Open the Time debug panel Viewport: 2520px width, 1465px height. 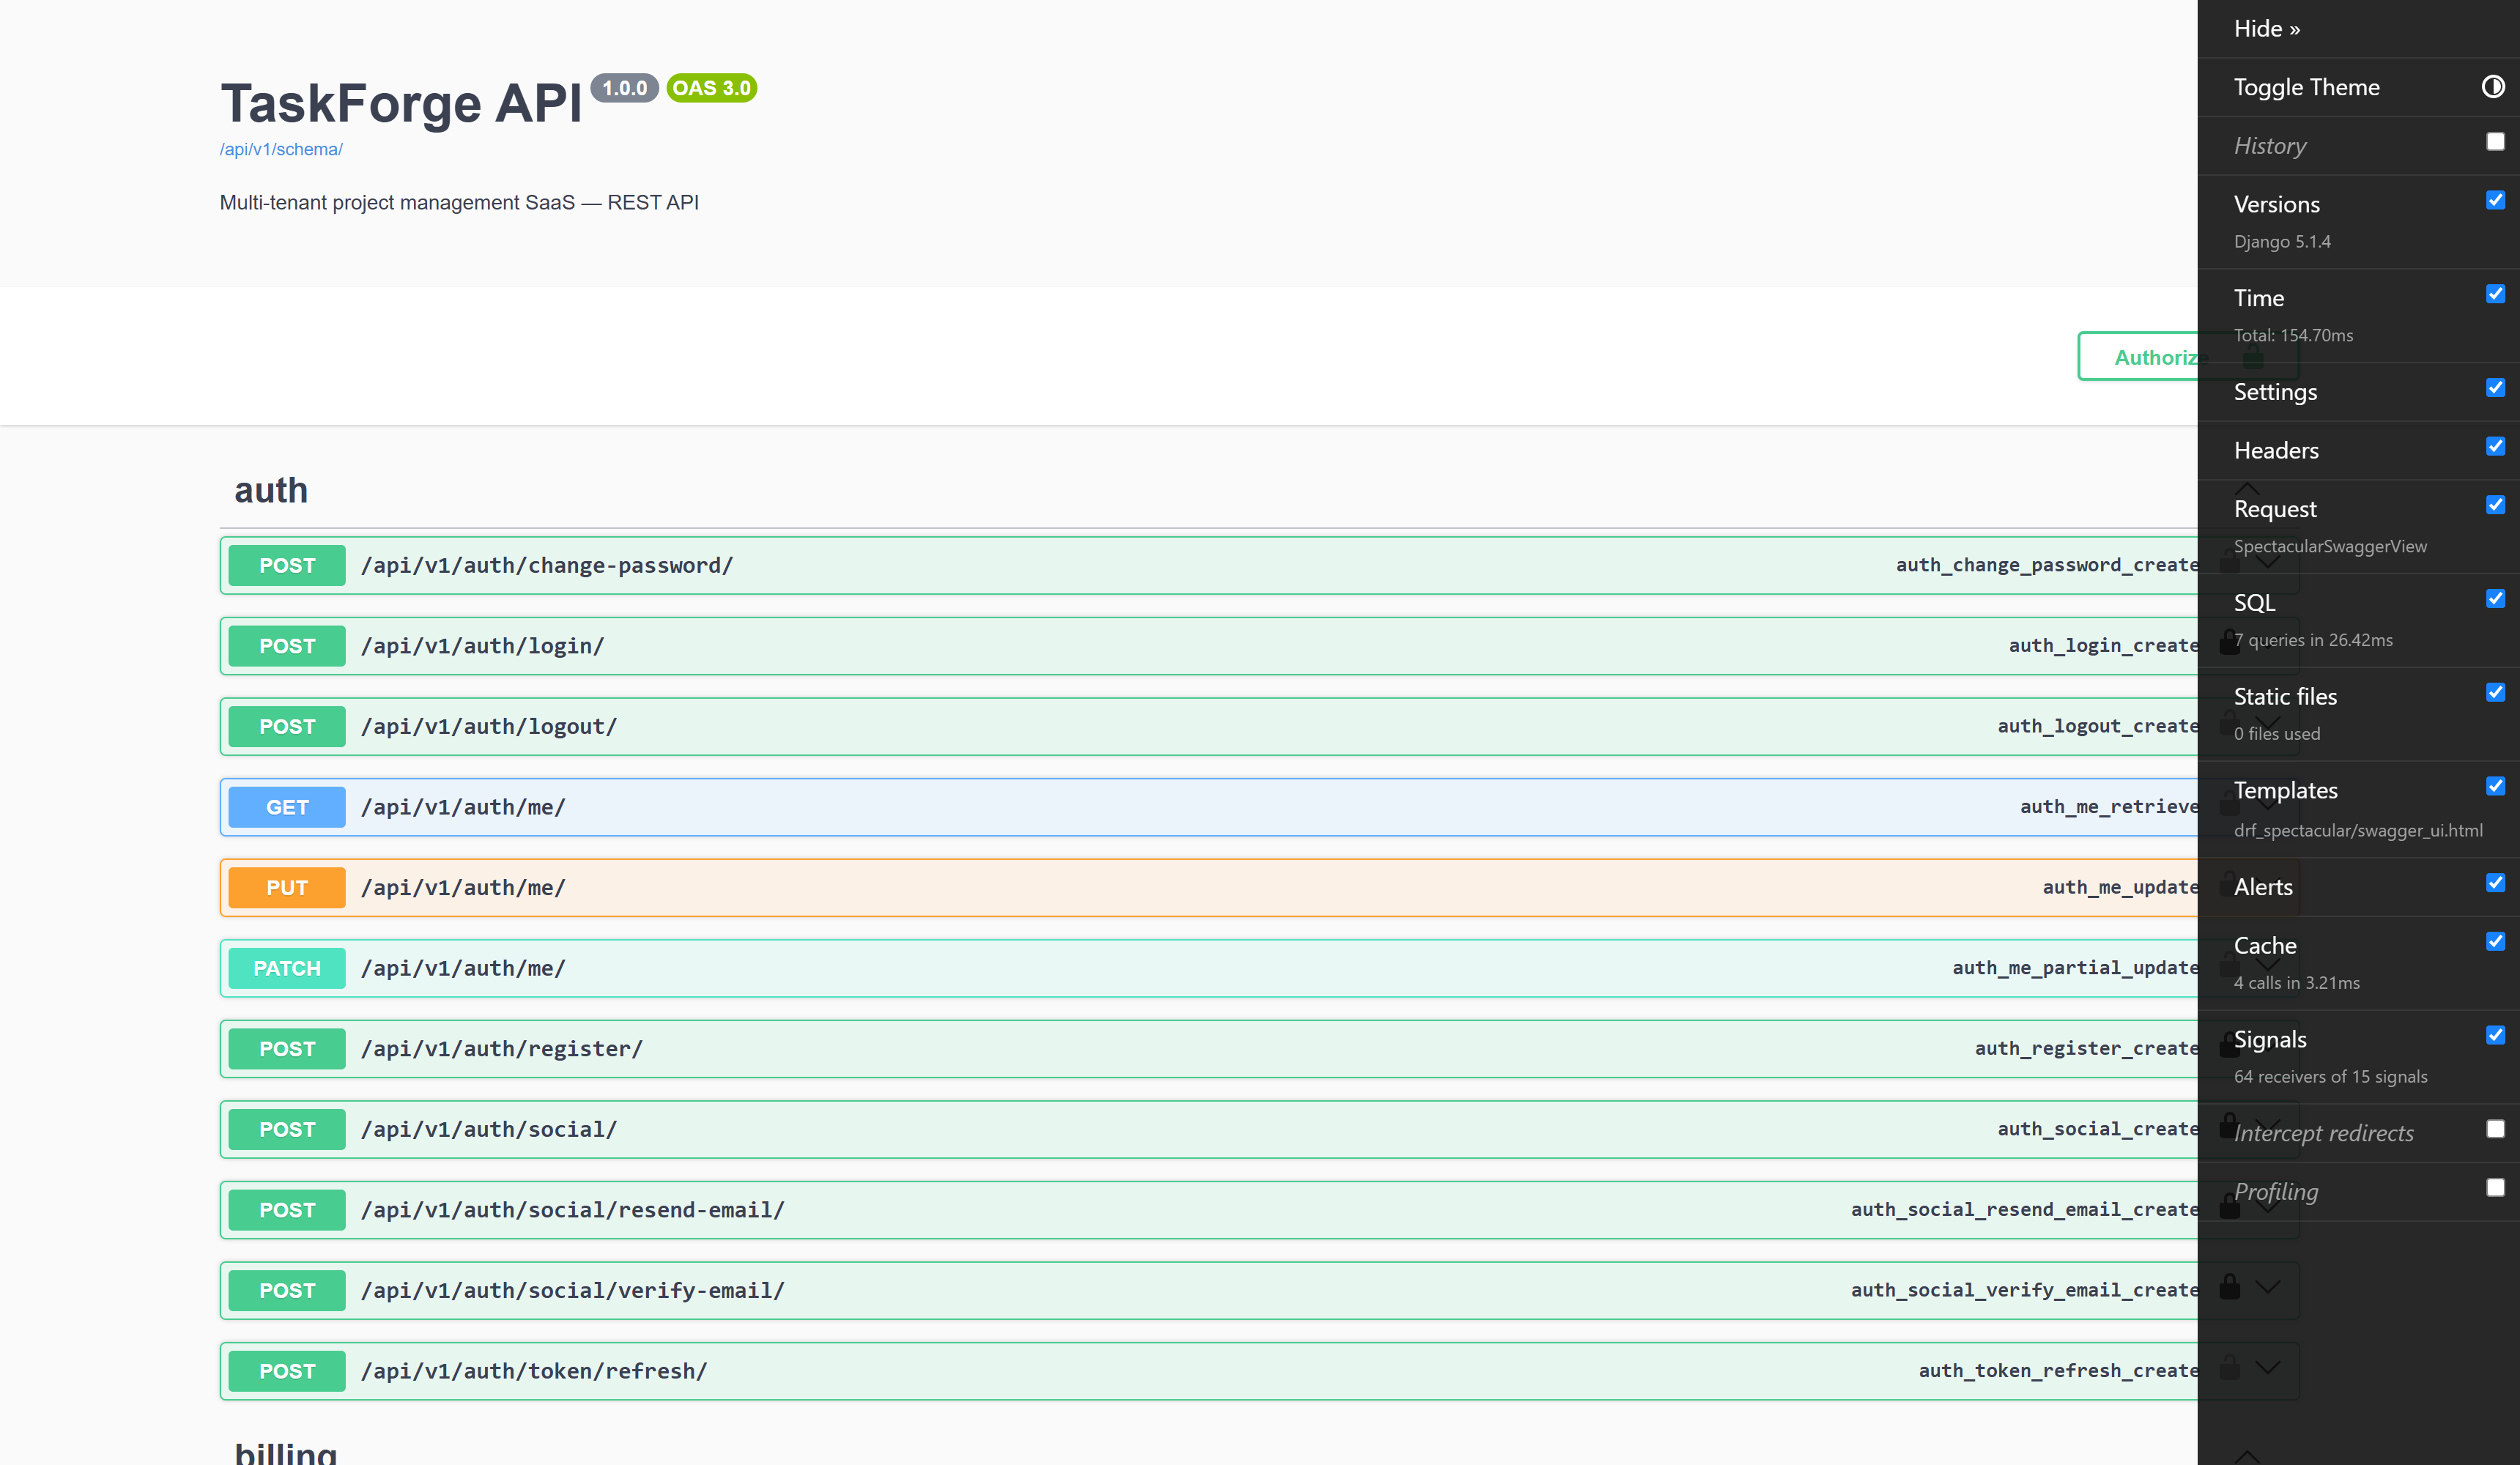click(2258, 299)
